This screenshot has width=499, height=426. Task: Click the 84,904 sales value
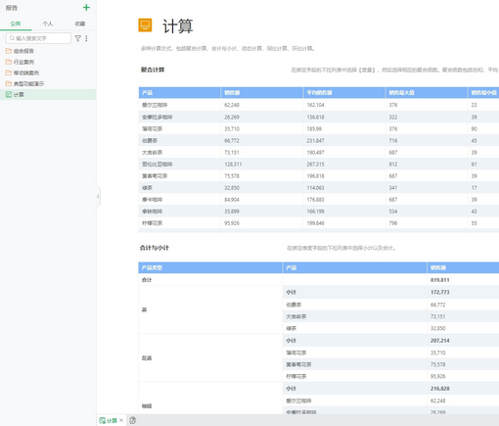[x=232, y=200]
